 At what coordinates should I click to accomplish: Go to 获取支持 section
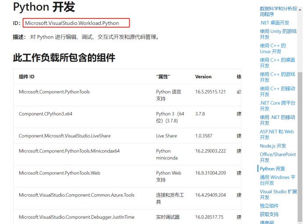coord(269,214)
